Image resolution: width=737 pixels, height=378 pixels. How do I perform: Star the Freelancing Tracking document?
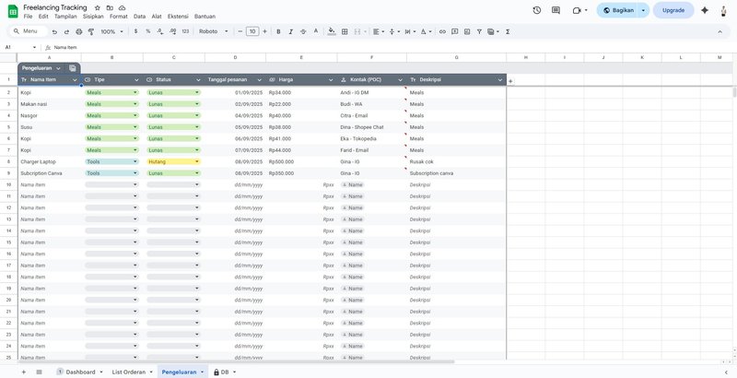pyautogui.click(x=98, y=7)
